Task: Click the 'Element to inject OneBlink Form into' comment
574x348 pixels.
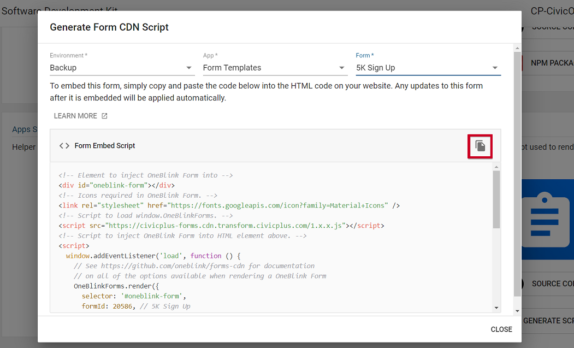Action: pyautogui.click(x=146, y=175)
